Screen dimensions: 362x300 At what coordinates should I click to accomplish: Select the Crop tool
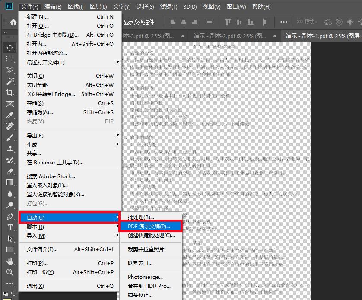point(10,92)
